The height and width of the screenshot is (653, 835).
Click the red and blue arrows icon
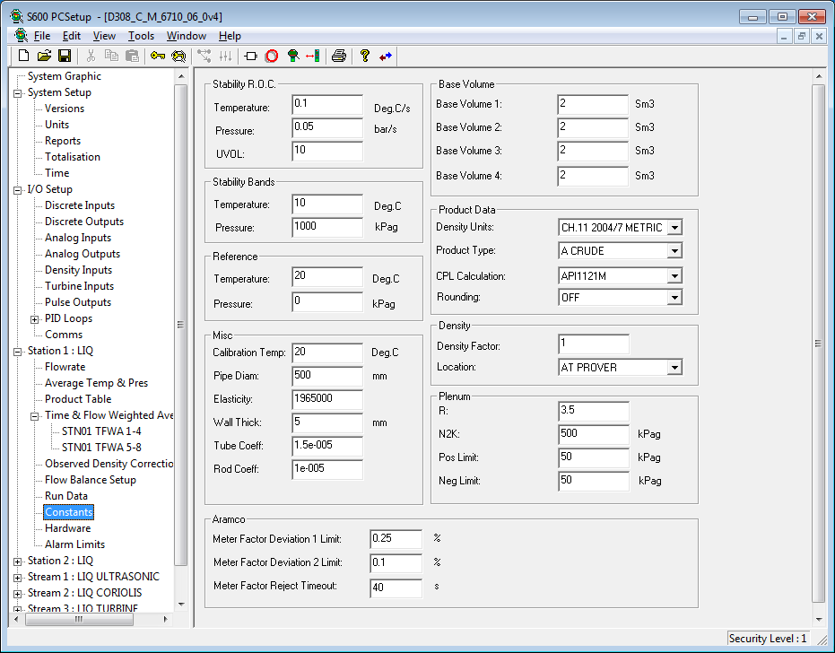[386, 56]
